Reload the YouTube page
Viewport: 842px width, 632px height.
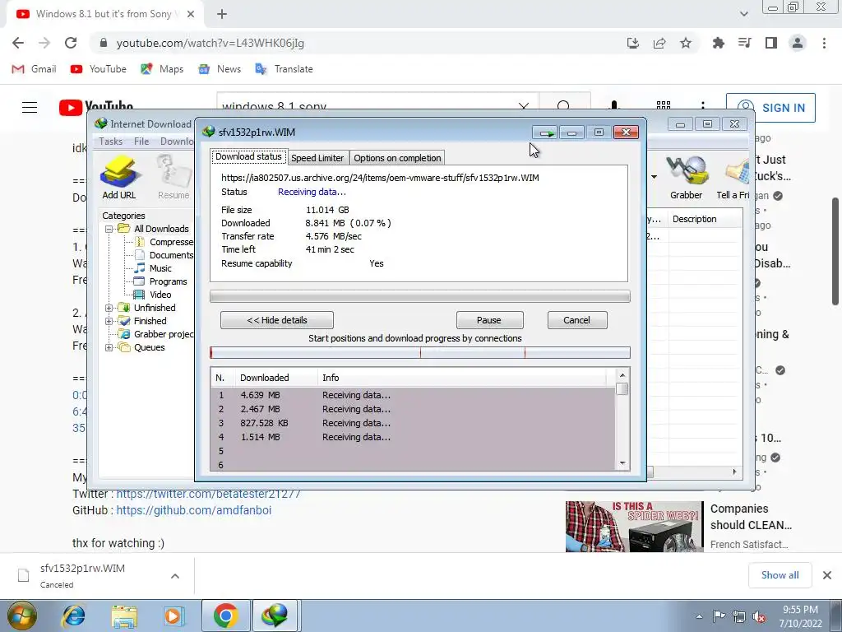71,43
